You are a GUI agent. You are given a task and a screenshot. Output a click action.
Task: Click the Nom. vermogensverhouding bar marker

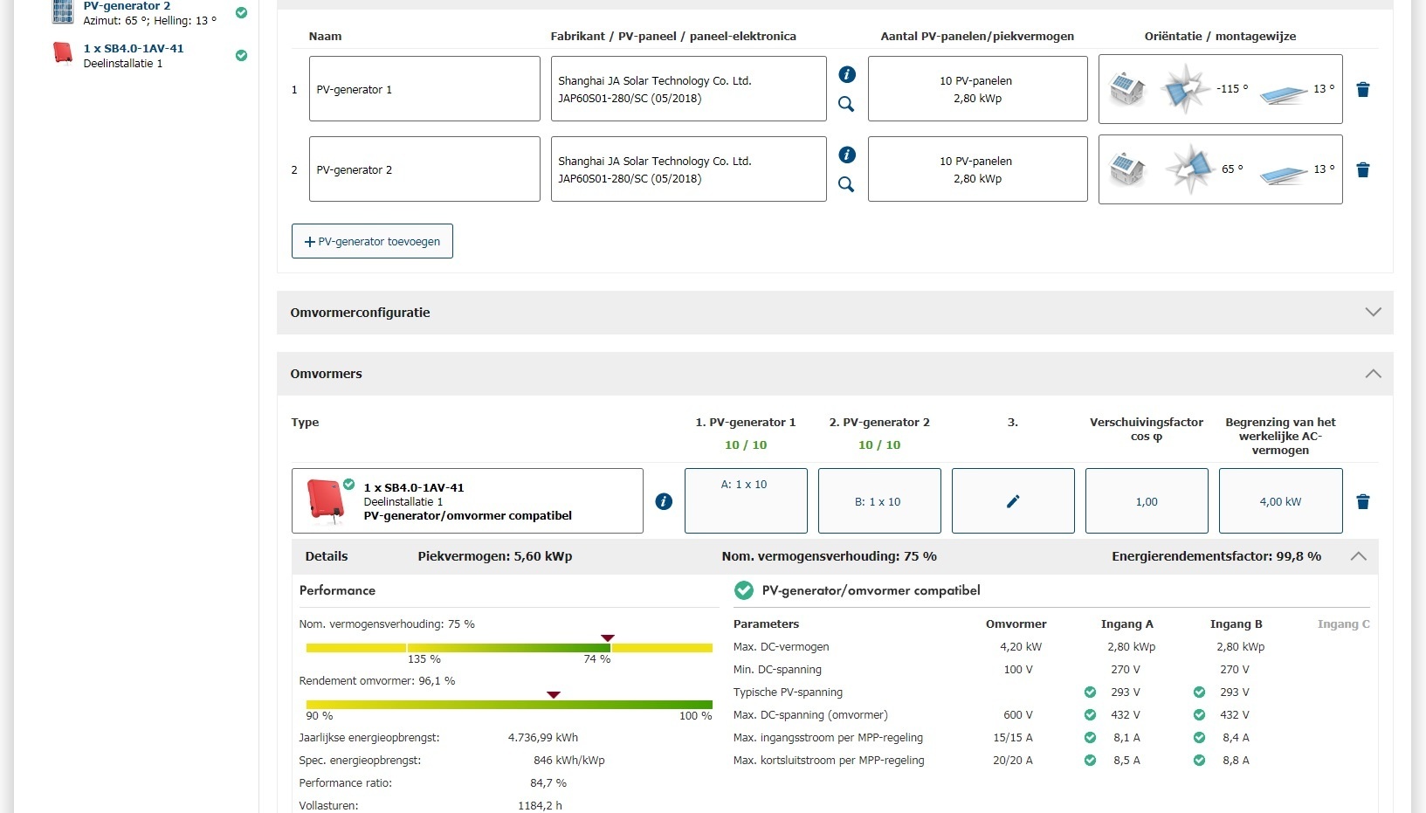(x=608, y=638)
